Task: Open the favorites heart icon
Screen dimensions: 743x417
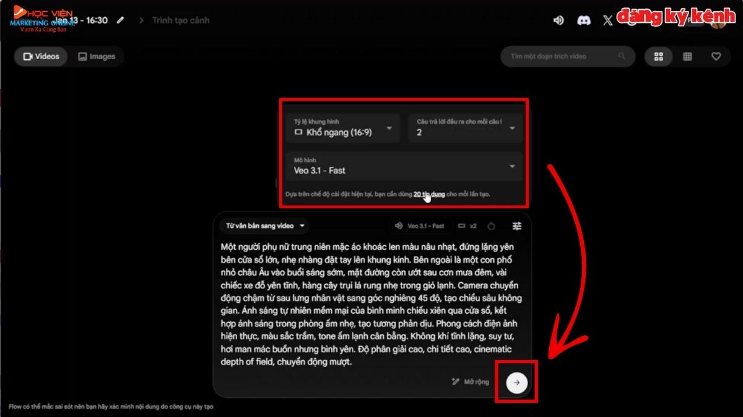Action: [x=716, y=56]
